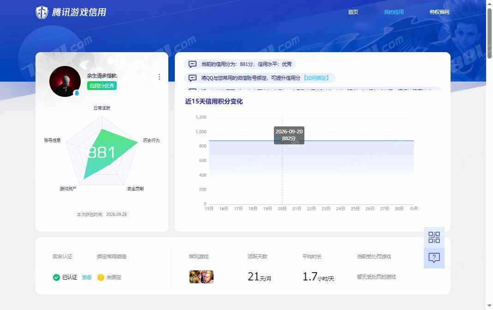Image resolution: width=493 pixels, height=310 pixels.
Task: Click the yellow unbound warning icon
Action: click(101, 277)
